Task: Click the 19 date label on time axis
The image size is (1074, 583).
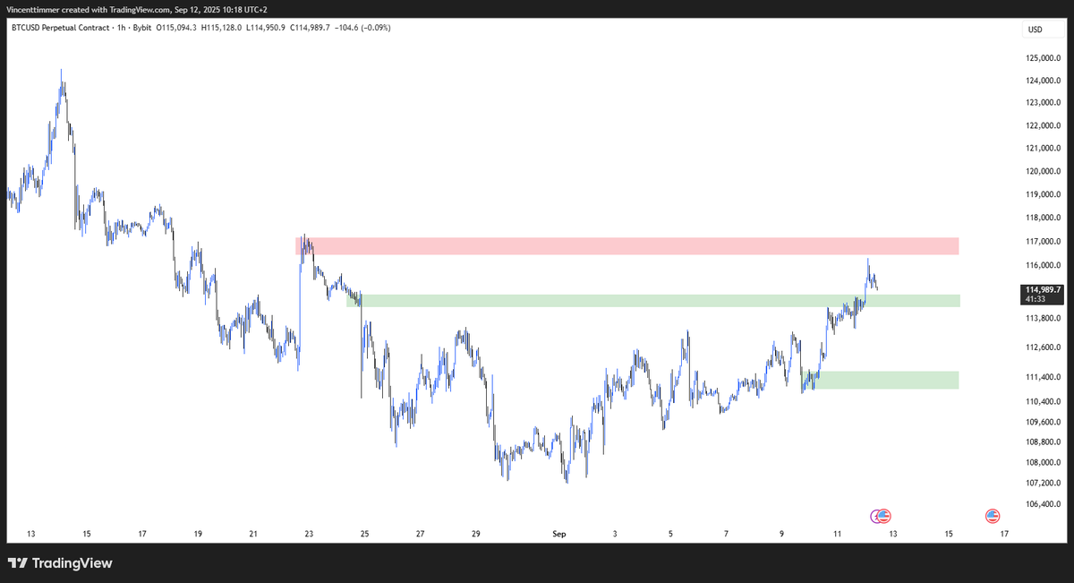Action: pos(198,535)
